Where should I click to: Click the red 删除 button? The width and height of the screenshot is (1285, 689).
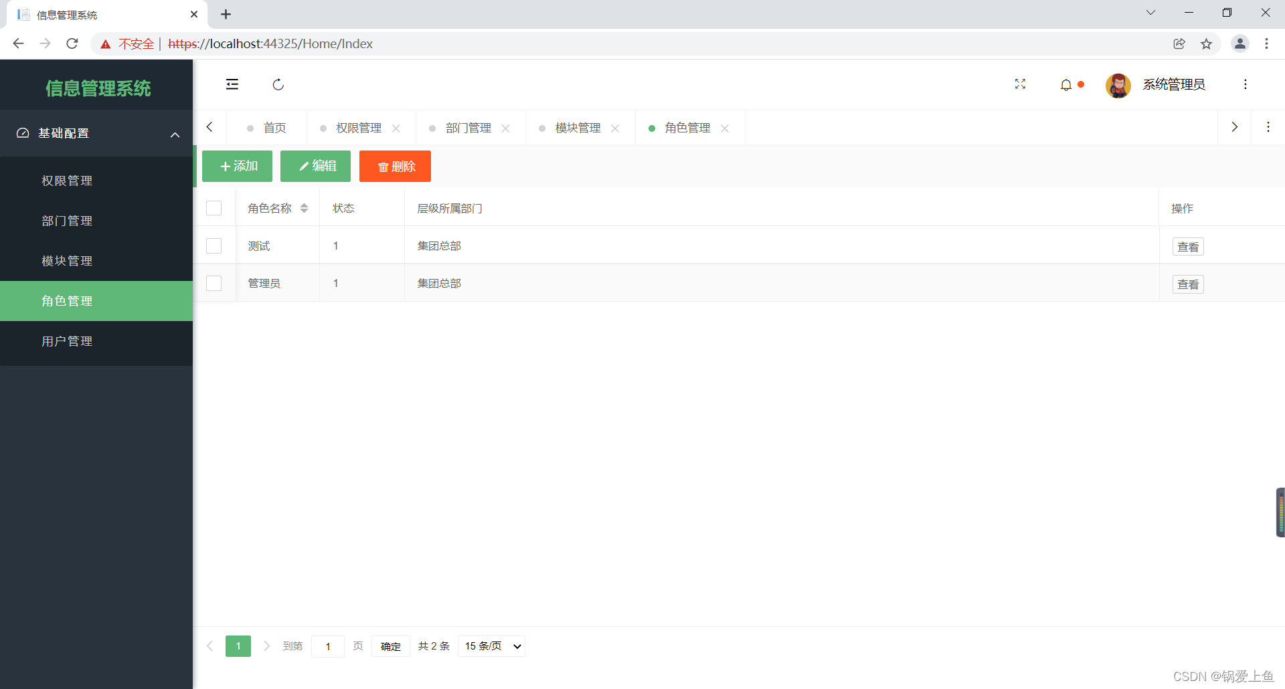(395, 166)
